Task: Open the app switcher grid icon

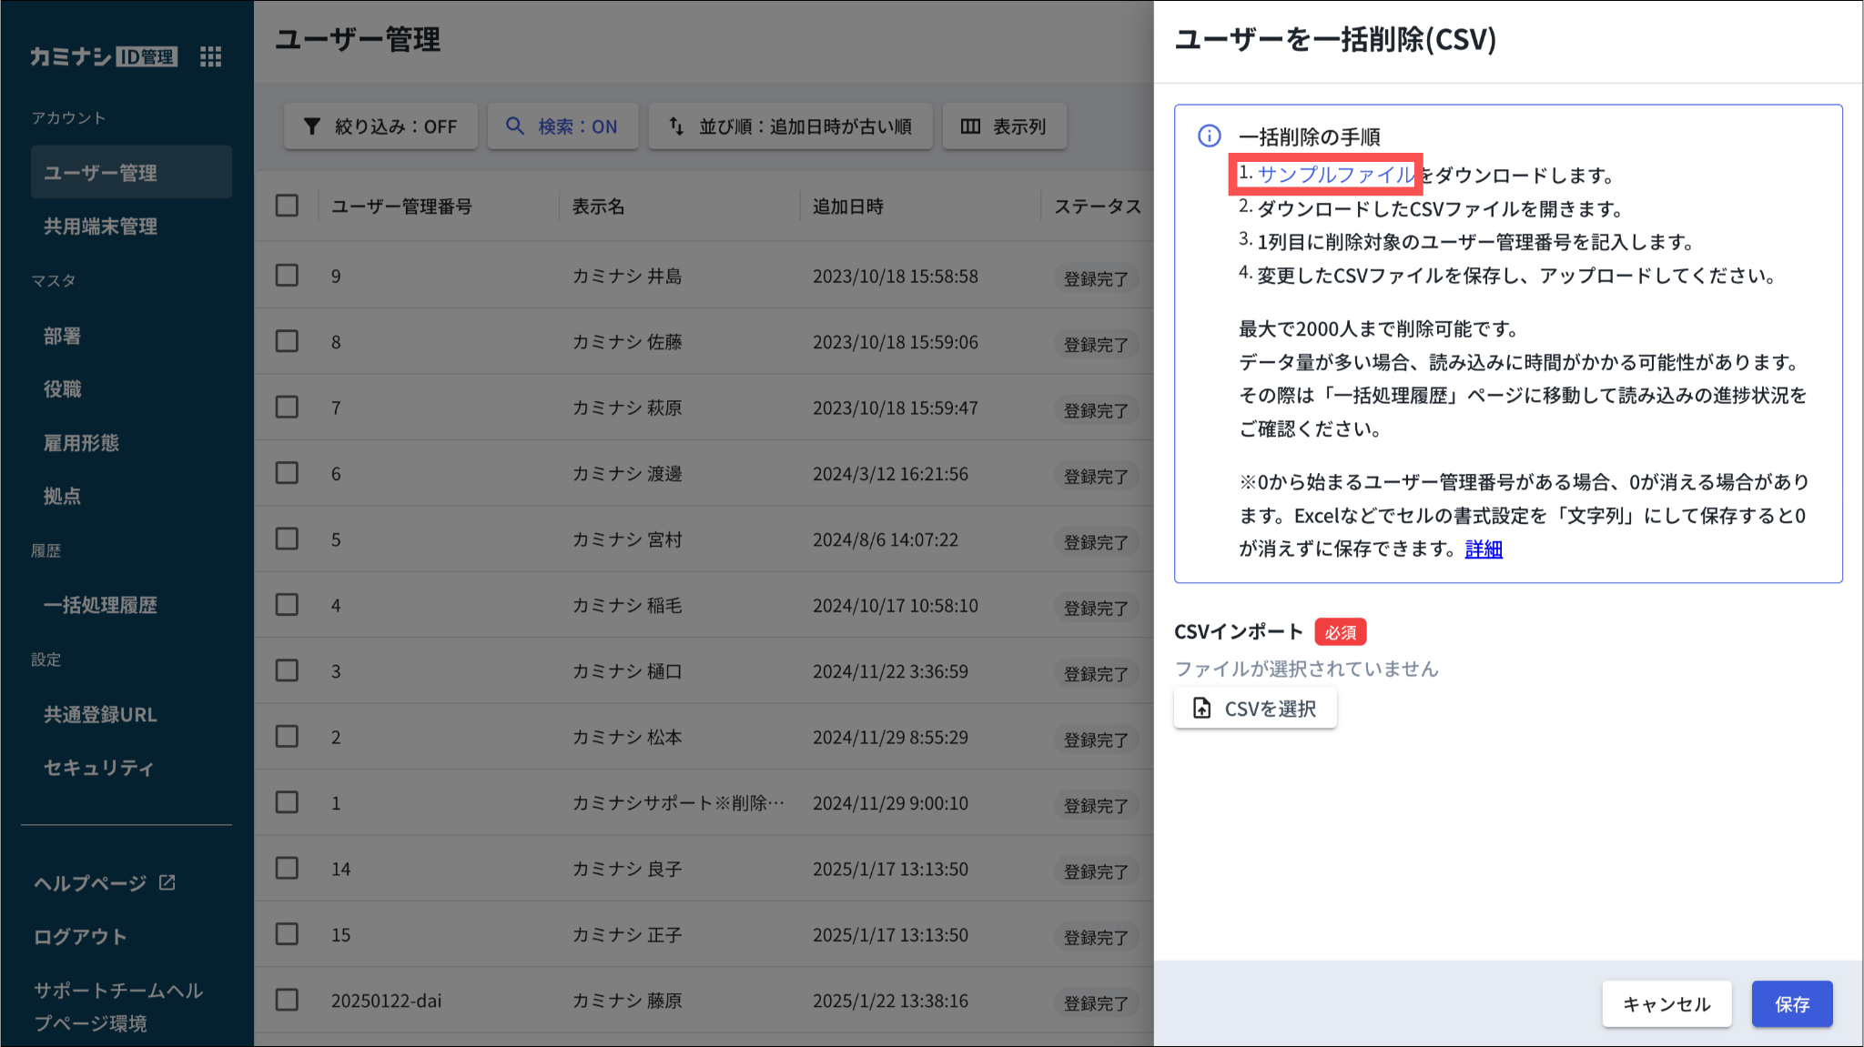Action: pos(210,57)
